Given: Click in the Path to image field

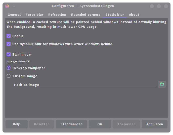Looking at the screenshot, I should pyautogui.click(x=98, y=85).
